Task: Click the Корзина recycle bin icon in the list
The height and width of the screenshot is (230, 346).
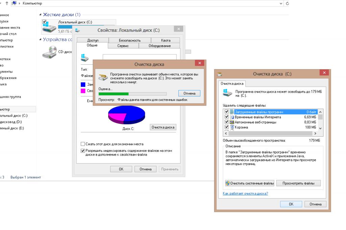Action: 232,127
